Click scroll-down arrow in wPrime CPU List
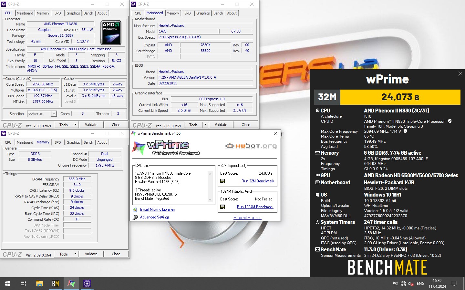The height and width of the screenshot is (290, 465). pyautogui.click(x=210, y=200)
